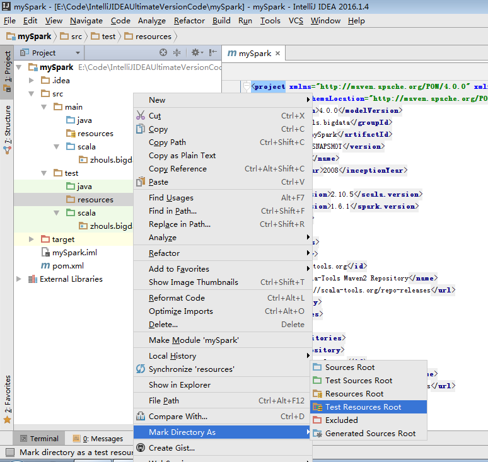Viewport: 488px width, 462px height.
Task: Open the Navigate menu
Action: (86, 21)
